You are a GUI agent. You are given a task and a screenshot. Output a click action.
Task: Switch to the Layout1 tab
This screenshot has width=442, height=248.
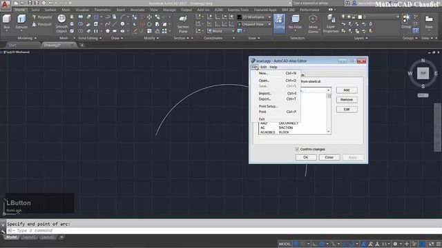point(29,237)
